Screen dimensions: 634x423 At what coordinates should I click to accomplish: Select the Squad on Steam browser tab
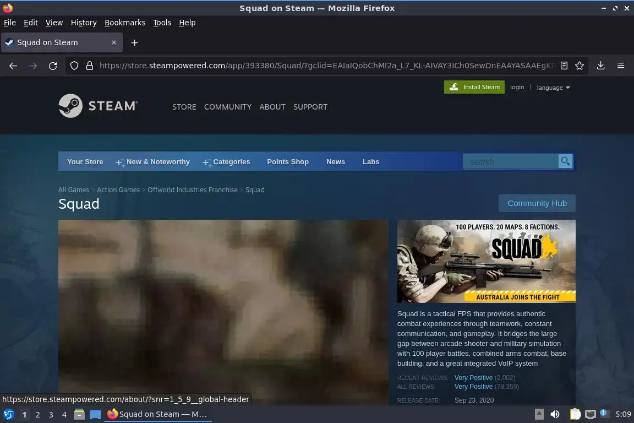click(62, 42)
